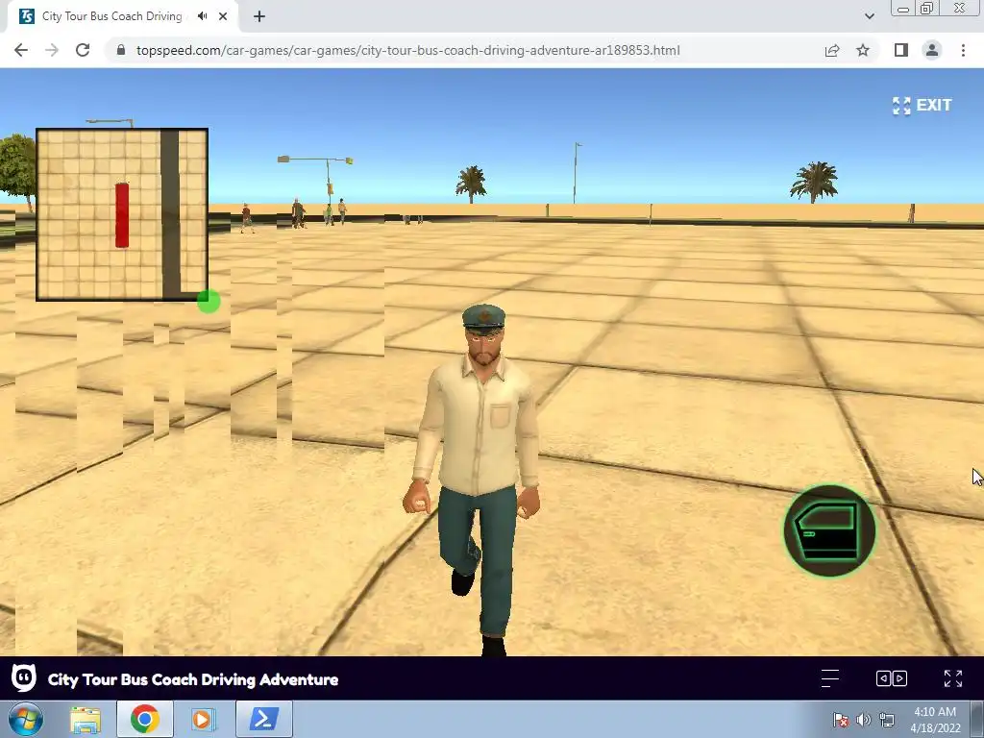The height and width of the screenshot is (738, 984).
Task: Share this page icon in address bar
Action: pyautogui.click(x=832, y=50)
